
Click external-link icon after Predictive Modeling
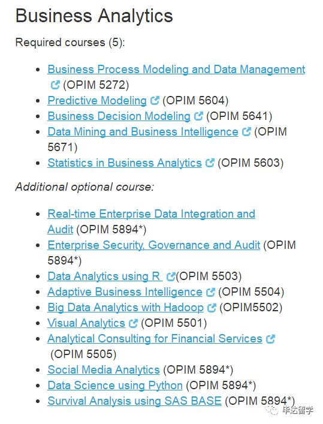coord(155,101)
